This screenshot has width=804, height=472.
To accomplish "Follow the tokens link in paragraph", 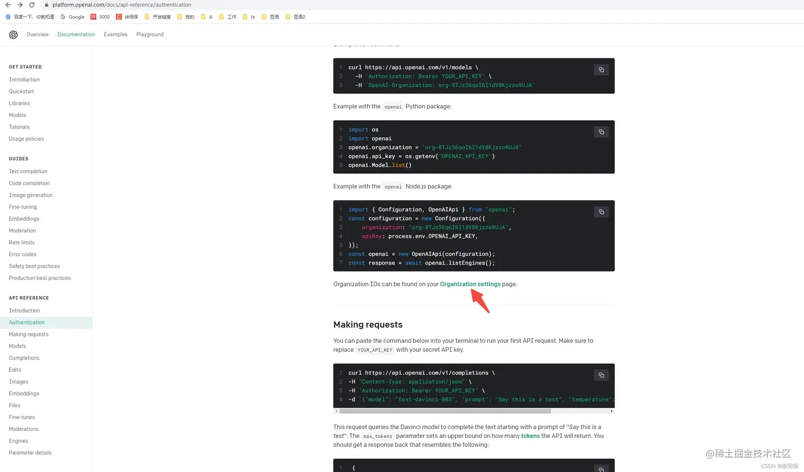I will pos(530,436).
